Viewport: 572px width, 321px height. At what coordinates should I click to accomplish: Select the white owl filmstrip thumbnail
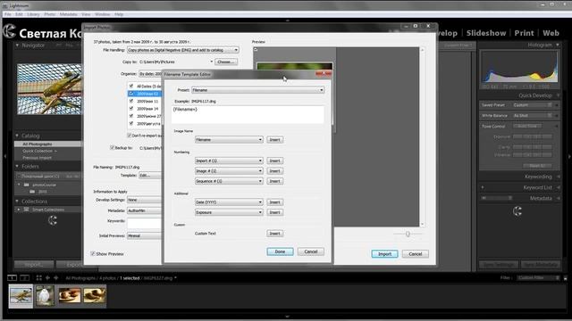[45, 295]
